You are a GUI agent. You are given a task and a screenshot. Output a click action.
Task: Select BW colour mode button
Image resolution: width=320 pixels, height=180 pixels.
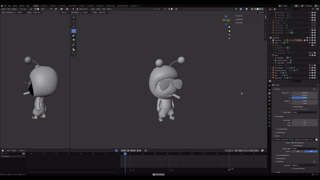(298, 151)
